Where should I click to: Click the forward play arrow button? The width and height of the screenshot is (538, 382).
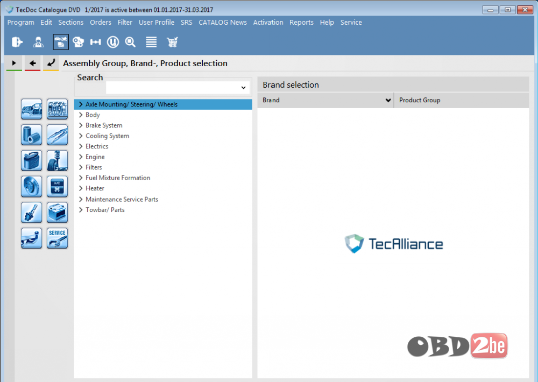14,63
